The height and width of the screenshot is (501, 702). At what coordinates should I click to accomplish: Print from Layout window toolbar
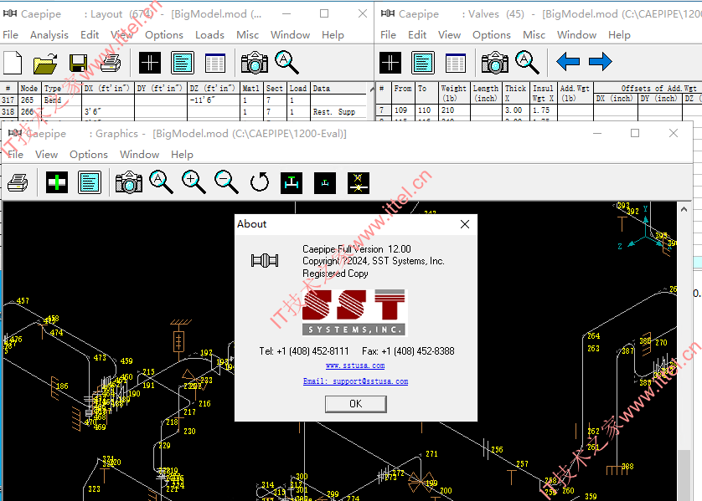(111, 63)
